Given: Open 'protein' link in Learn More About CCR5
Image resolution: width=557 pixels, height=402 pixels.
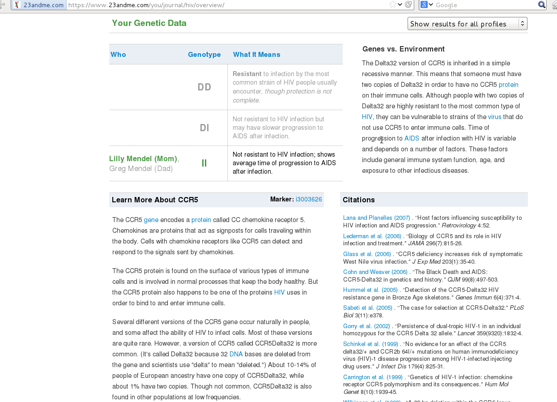Looking at the screenshot, I should pos(201,220).
